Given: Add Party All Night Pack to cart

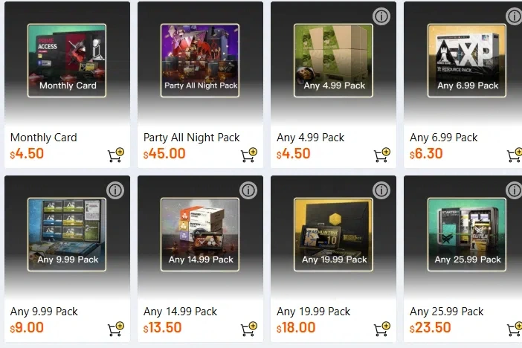Looking at the screenshot, I should [x=249, y=155].
